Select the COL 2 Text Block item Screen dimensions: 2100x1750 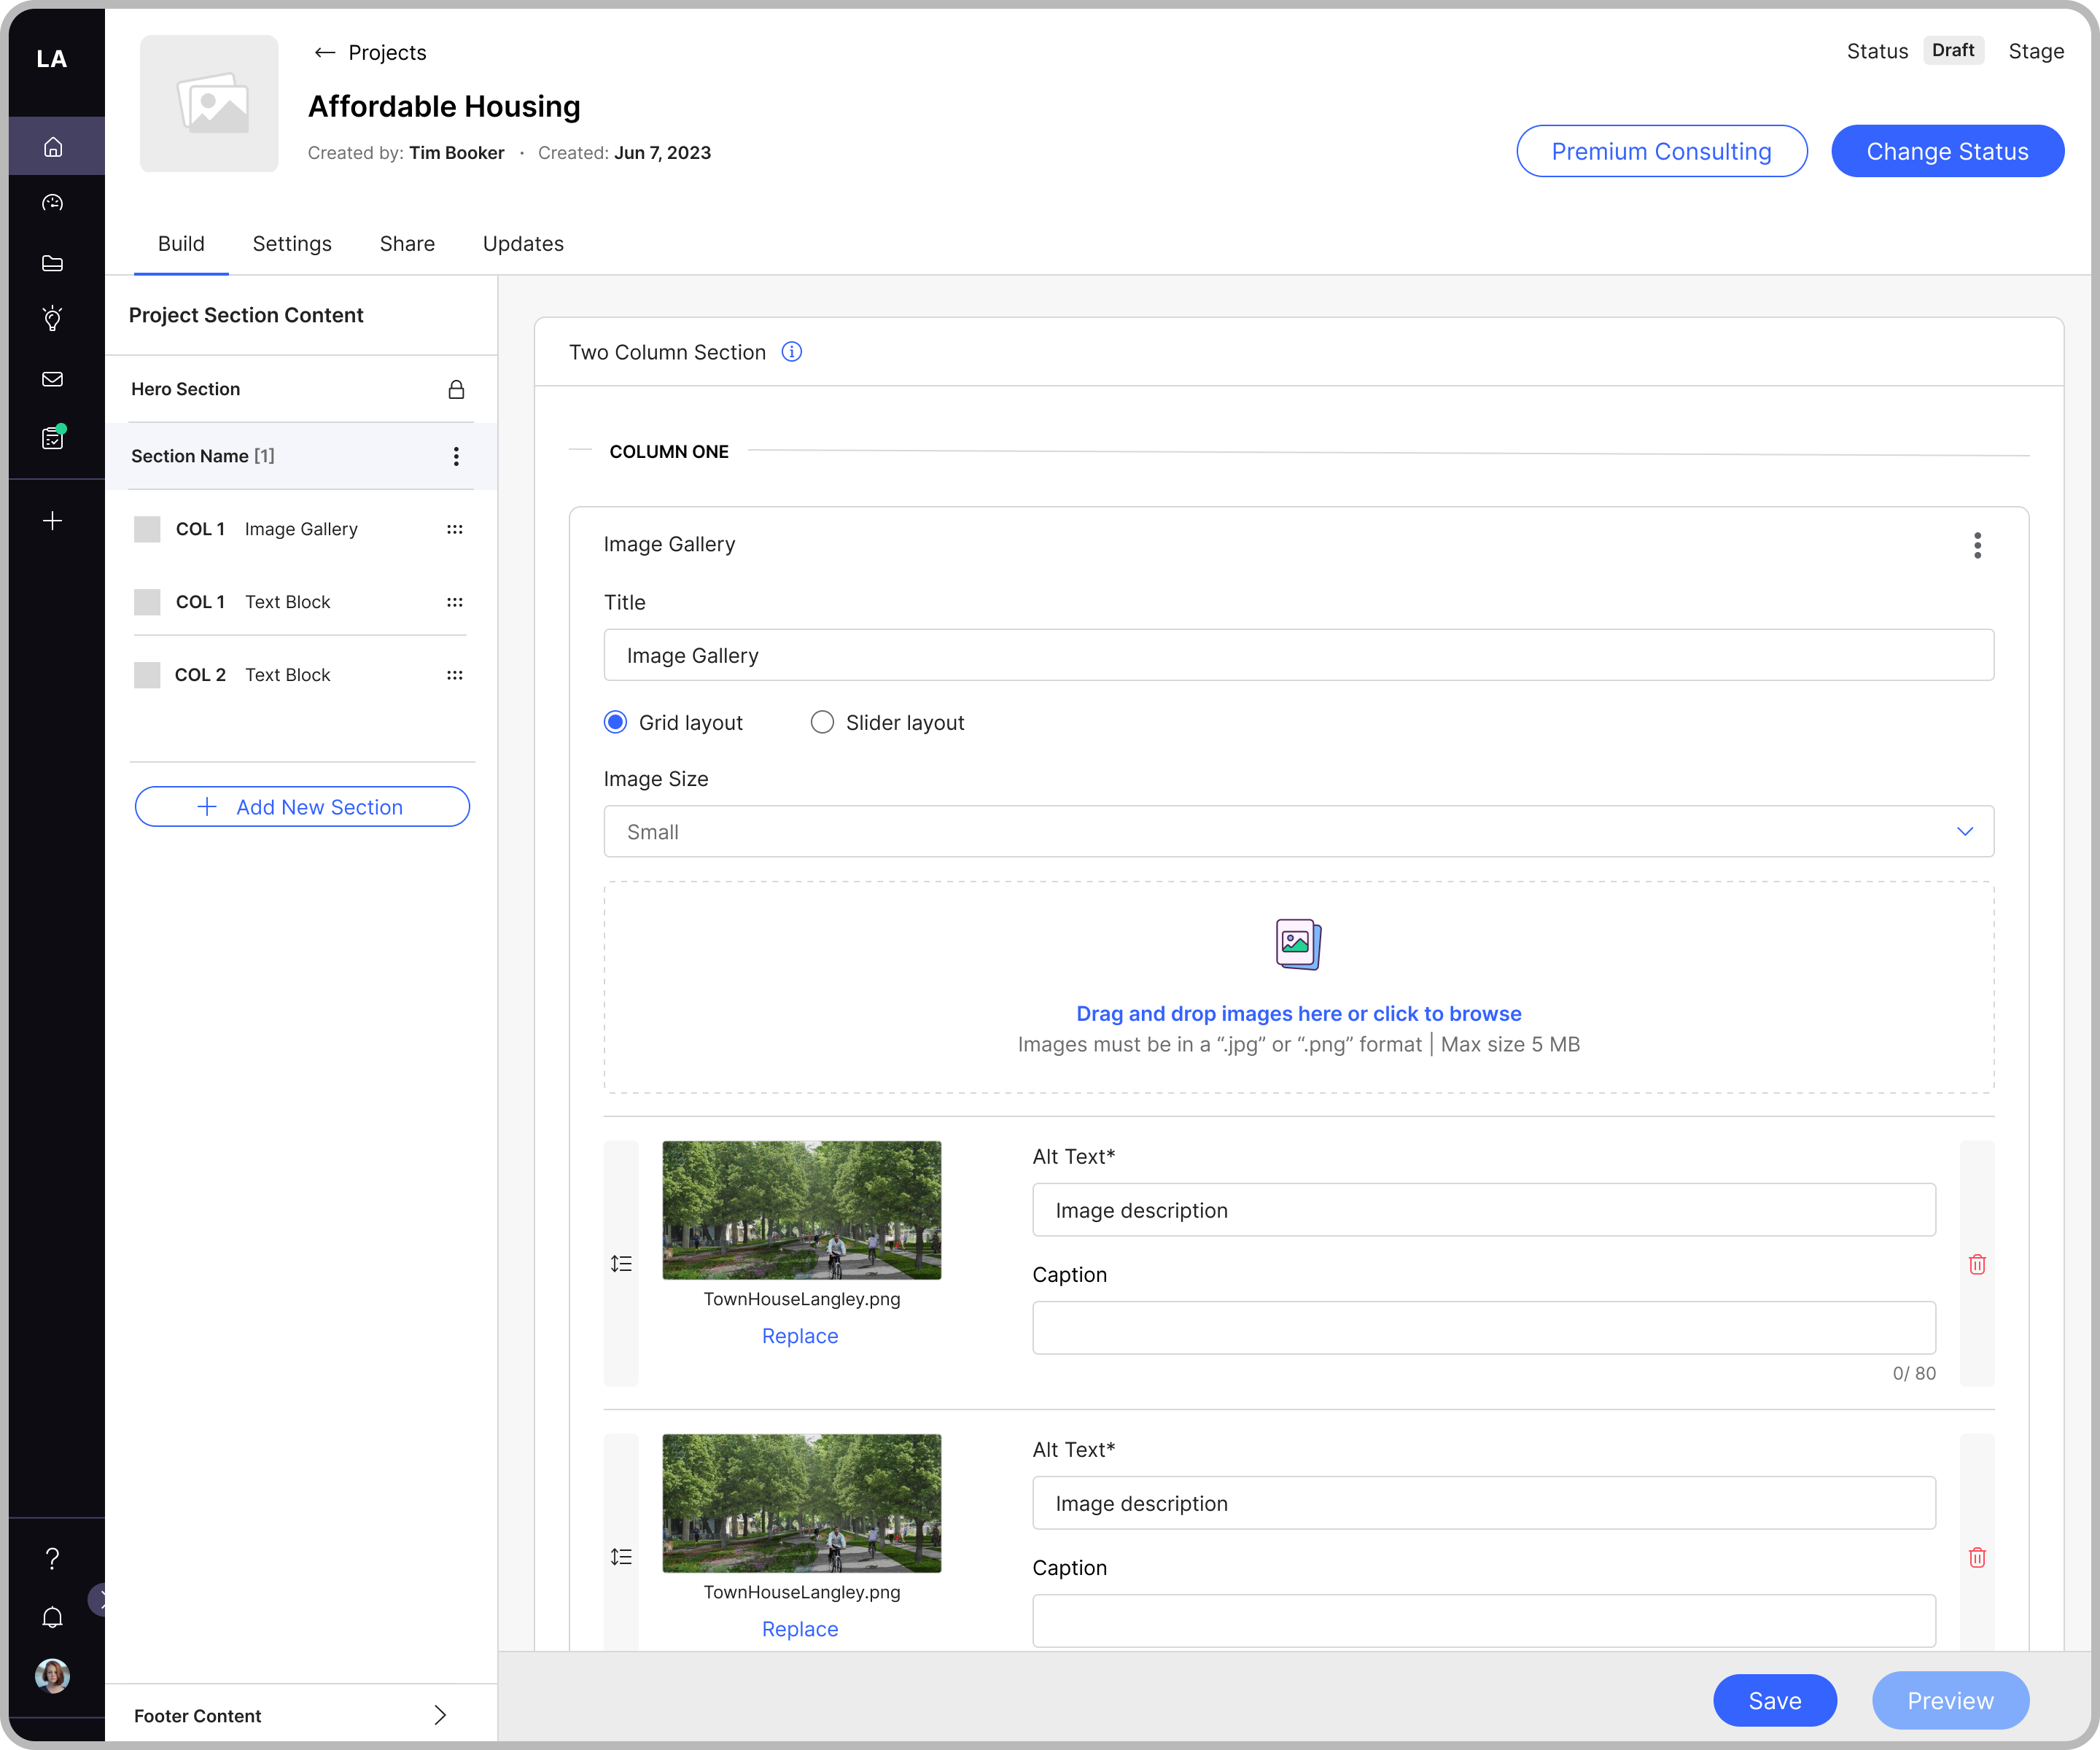(x=300, y=675)
